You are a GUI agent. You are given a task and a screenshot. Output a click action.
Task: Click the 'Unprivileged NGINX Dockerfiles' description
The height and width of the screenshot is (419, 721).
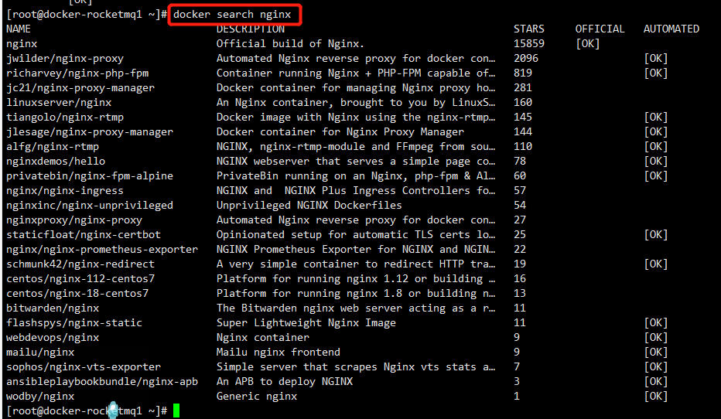[x=309, y=206]
